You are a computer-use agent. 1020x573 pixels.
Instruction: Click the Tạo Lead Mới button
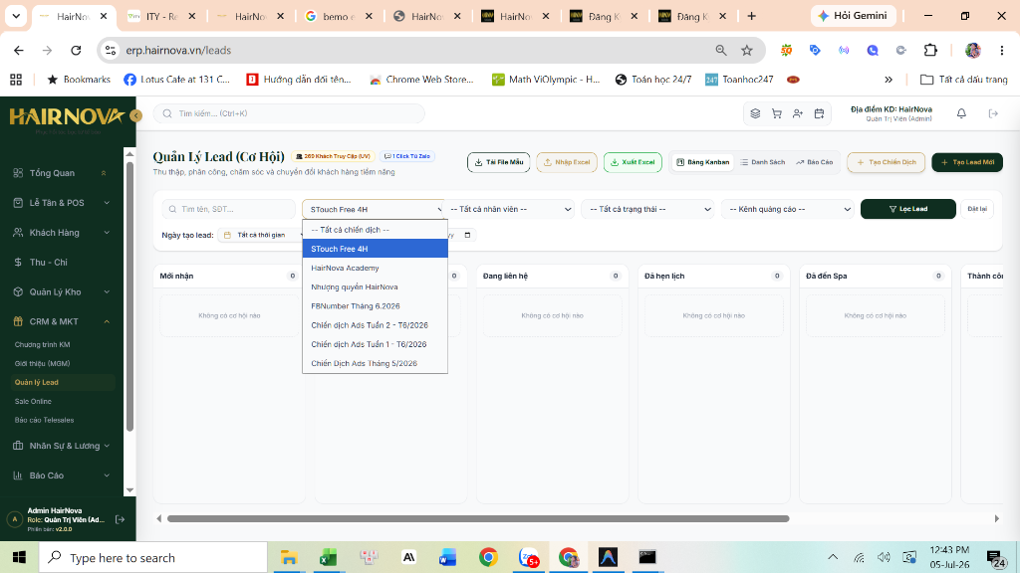[x=967, y=162]
